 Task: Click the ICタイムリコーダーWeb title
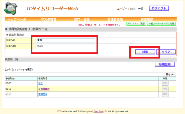point(52,9)
